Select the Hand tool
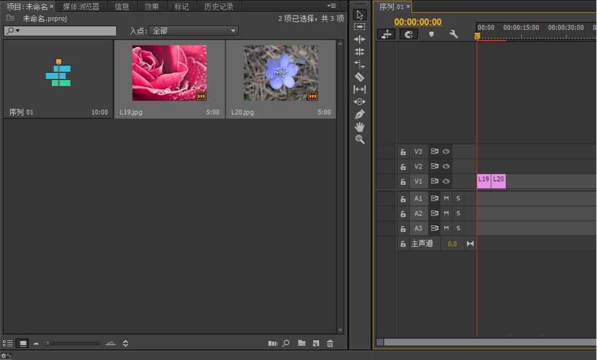This screenshot has height=360, width=597. click(359, 127)
